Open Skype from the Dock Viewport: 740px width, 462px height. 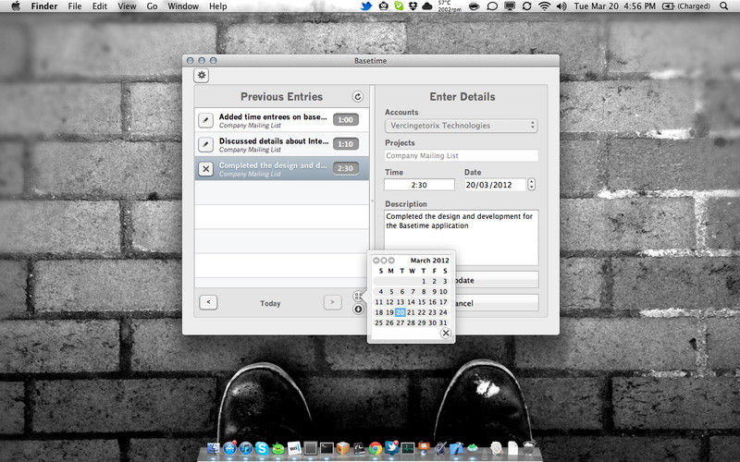coord(262,448)
